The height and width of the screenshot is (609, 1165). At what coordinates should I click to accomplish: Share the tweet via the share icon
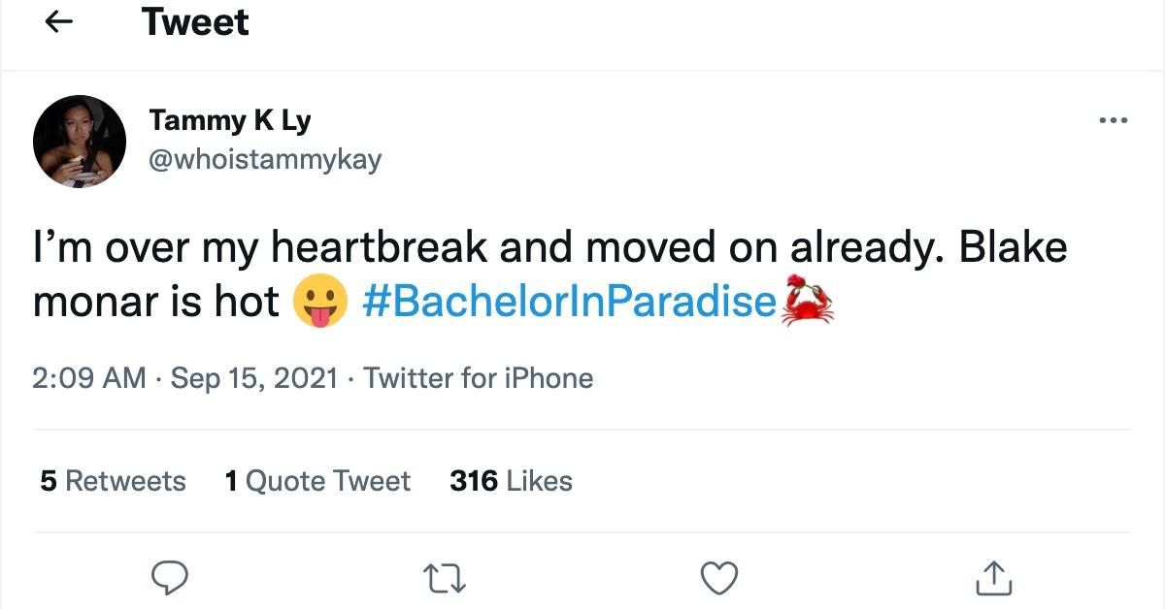996,578
